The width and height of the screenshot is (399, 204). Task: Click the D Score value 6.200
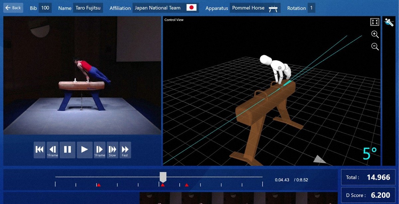click(x=380, y=195)
